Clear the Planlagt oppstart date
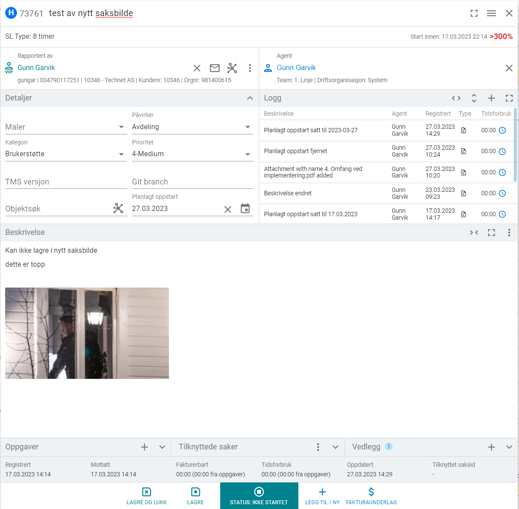The width and height of the screenshot is (519, 509). [x=228, y=209]
